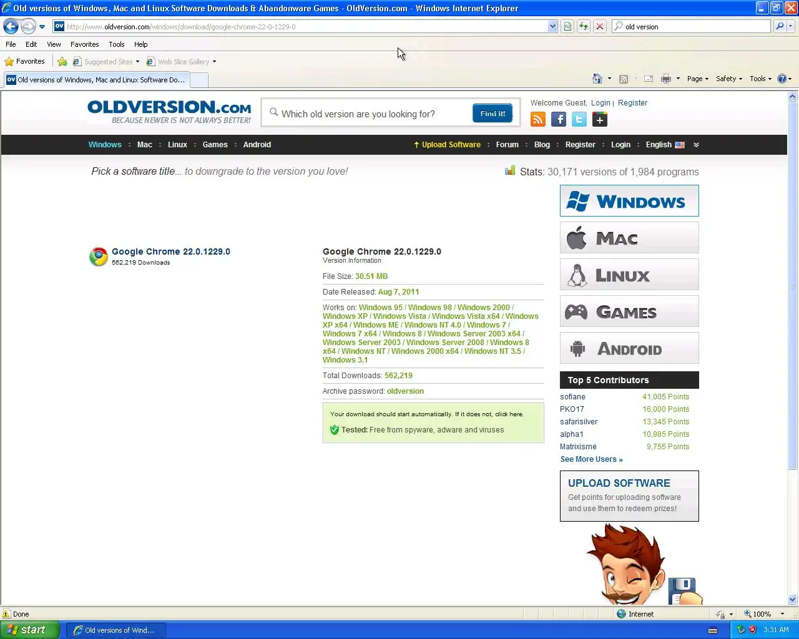Click the red security shield tray icon
This screenshot has height=639, width=799.
click(x=753, y=630)
